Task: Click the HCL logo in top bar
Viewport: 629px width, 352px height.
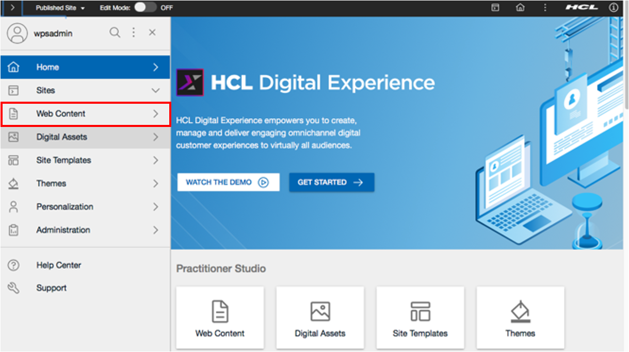Action: click(582, 8)
